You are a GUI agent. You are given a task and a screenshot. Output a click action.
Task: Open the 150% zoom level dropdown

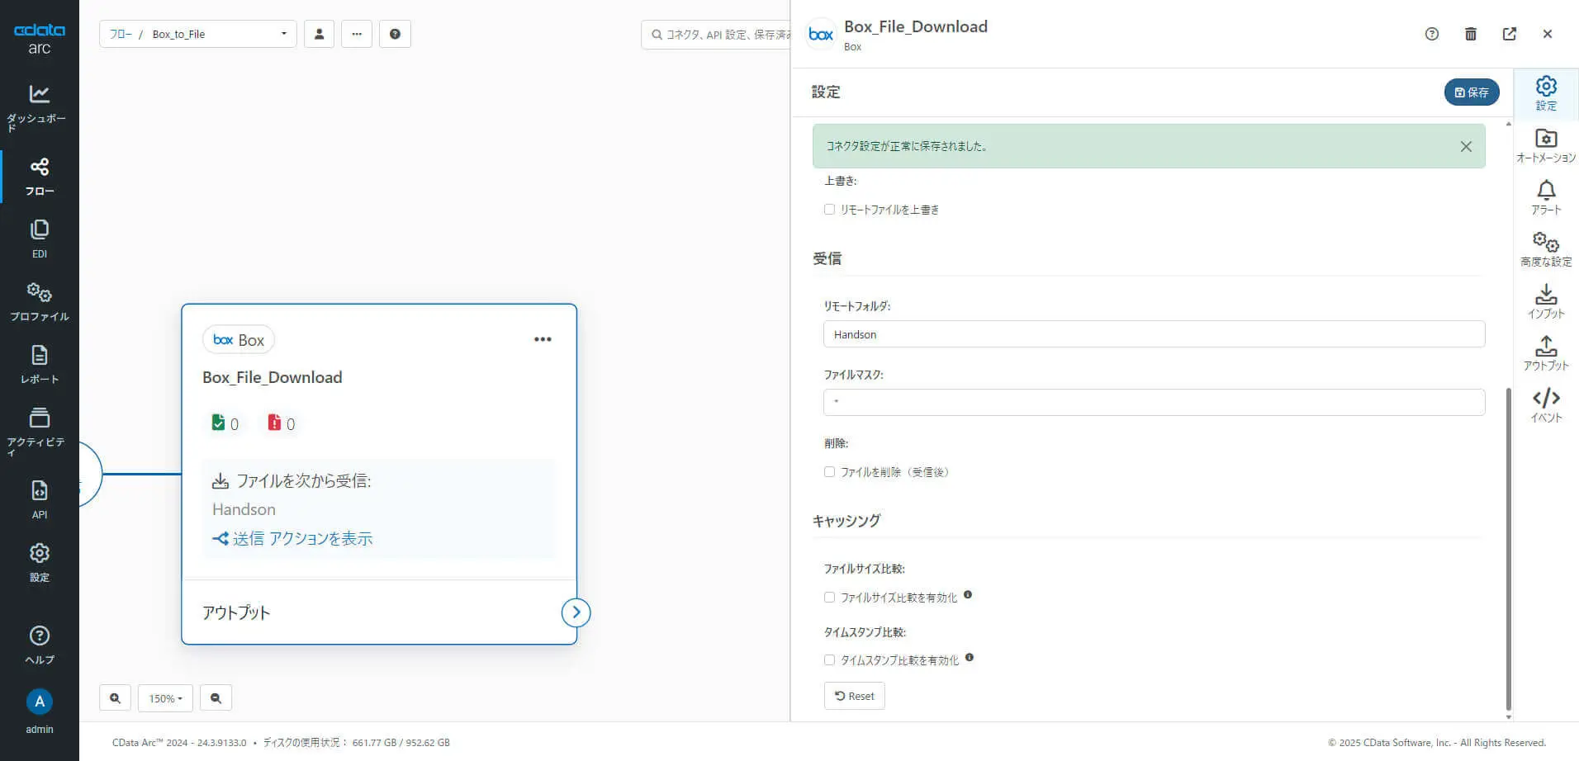click(x=165, y=698)
